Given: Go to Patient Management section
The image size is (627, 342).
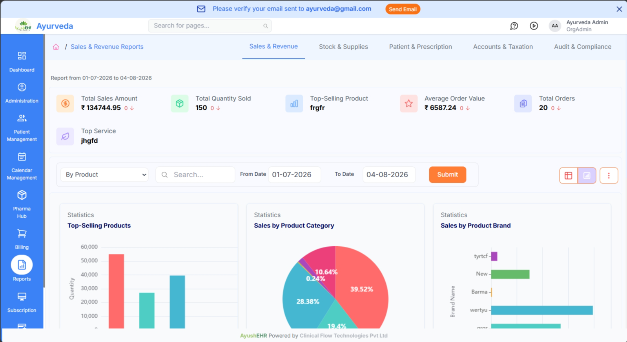Looking at the screenshot, I should point(22,128).
